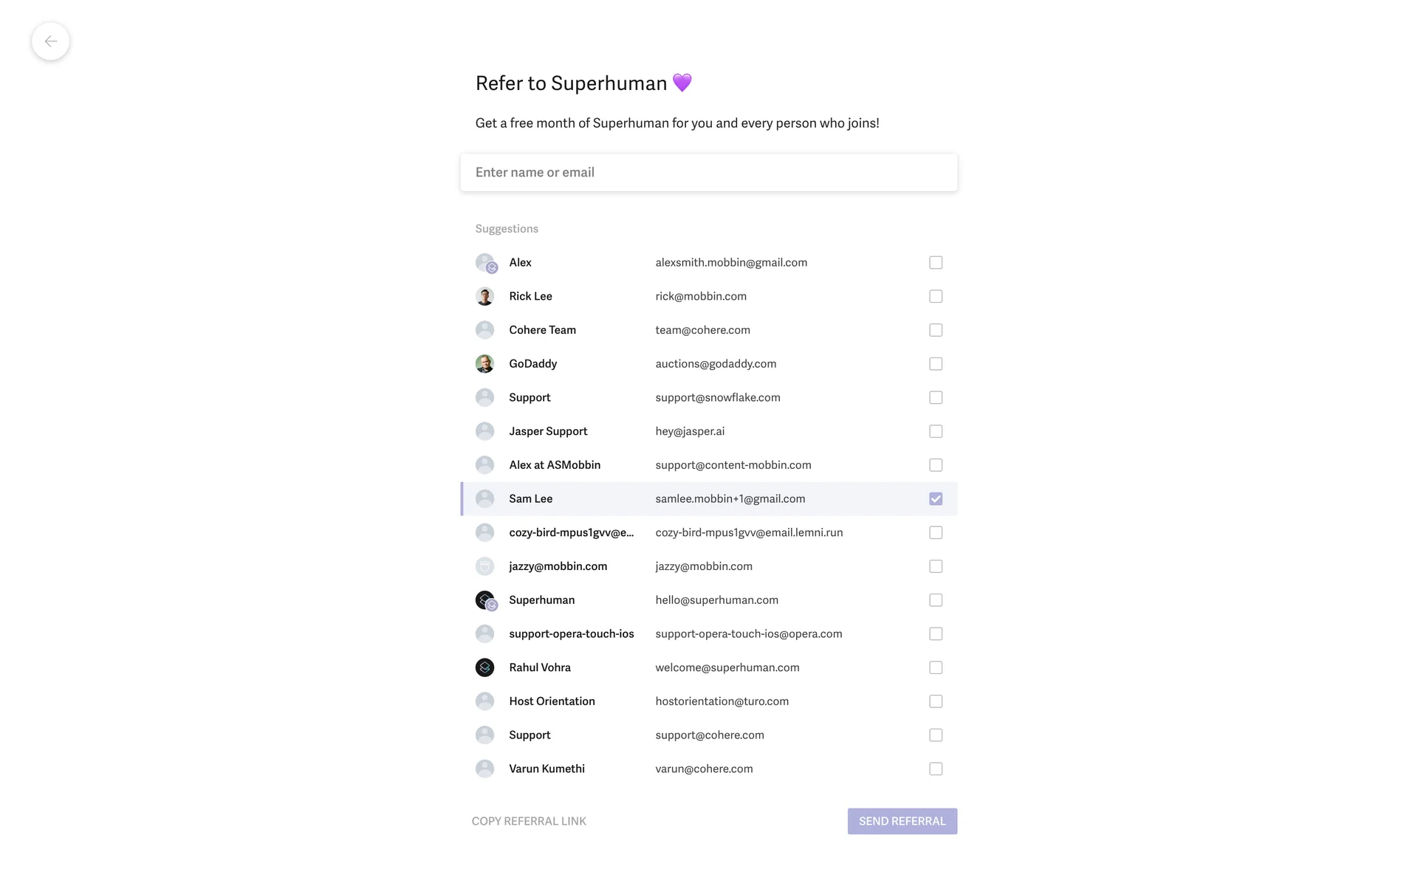Viewport: 1418px width, 886px height.
Task: Check the box for alexsmith.mobbin@gmail.com
Action: tap(936, 263)
